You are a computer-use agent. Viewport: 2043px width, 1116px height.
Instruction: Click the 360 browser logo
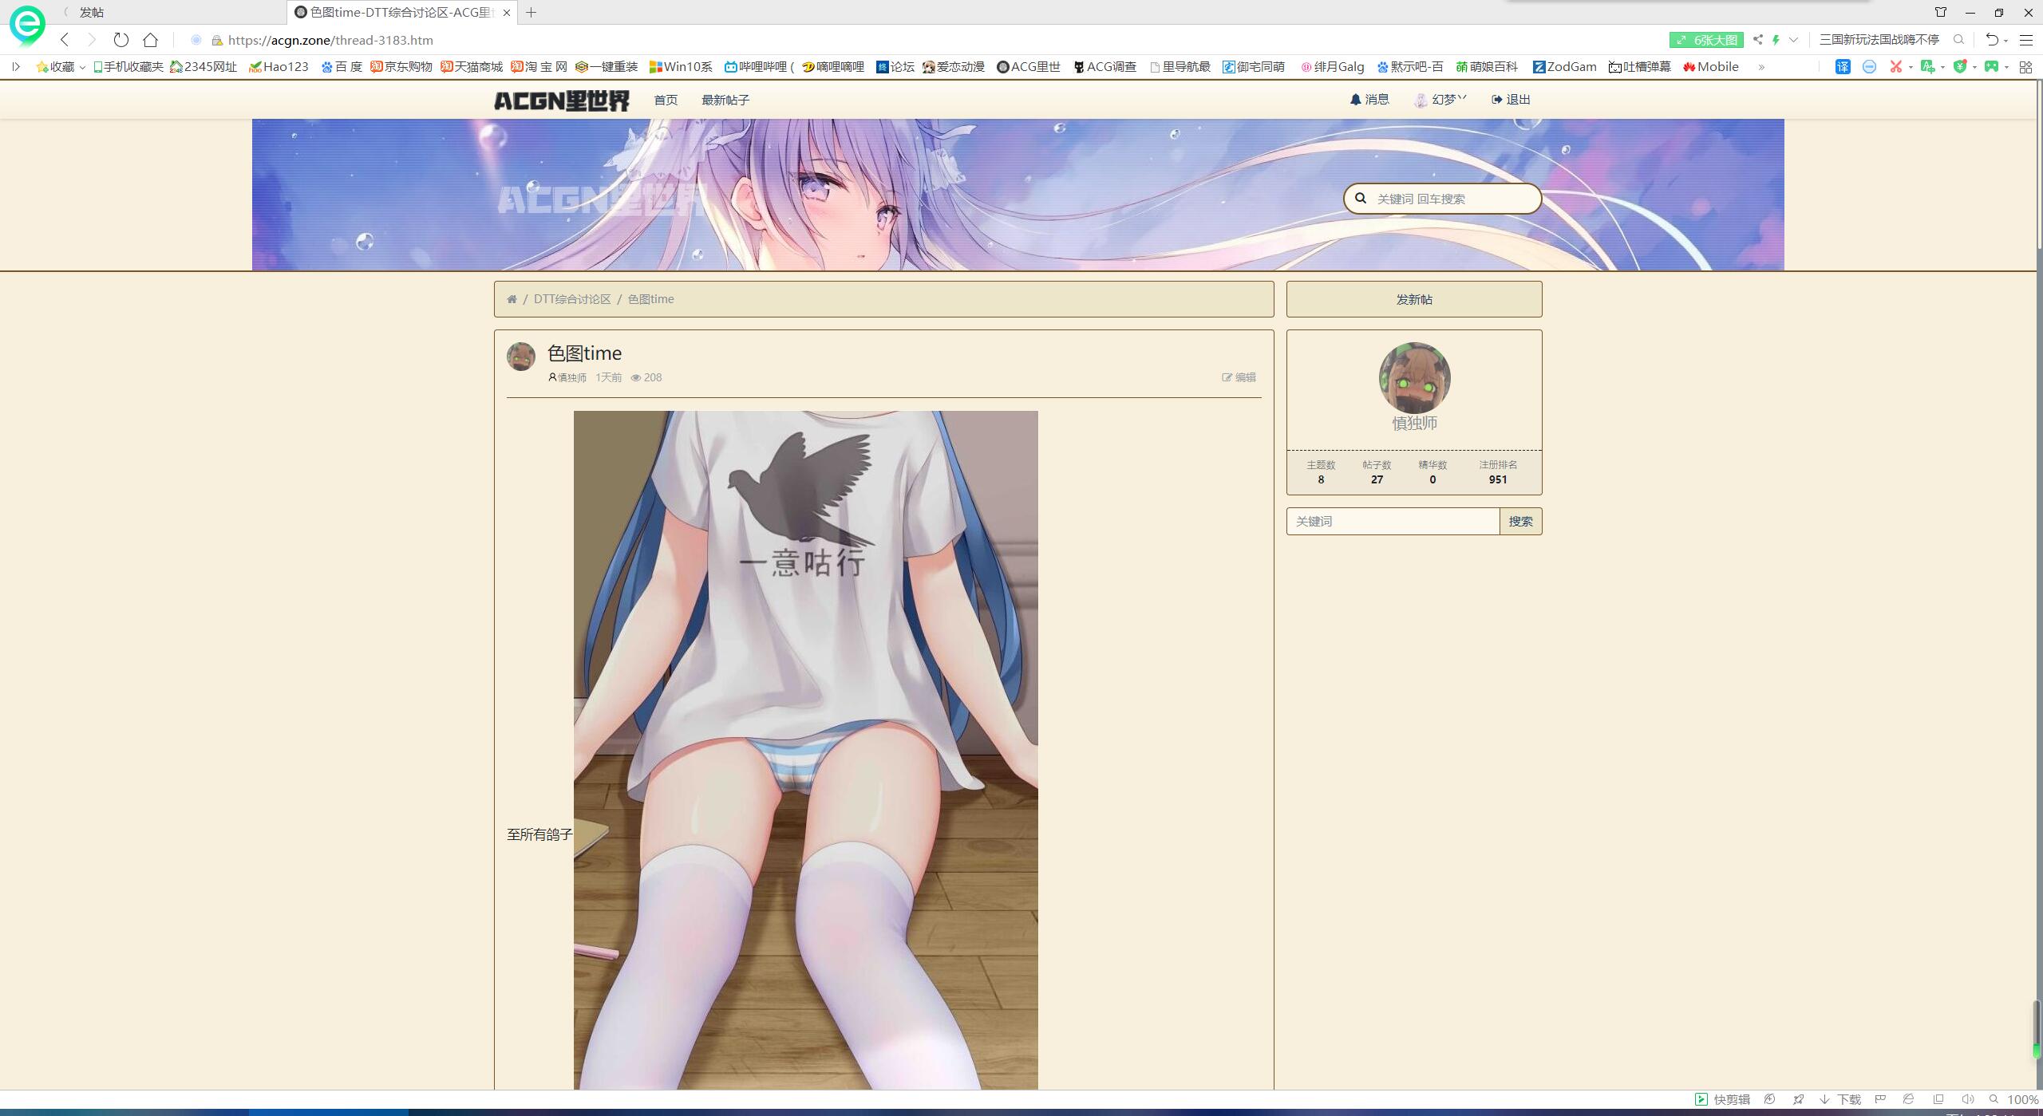[x=27, y=25]
